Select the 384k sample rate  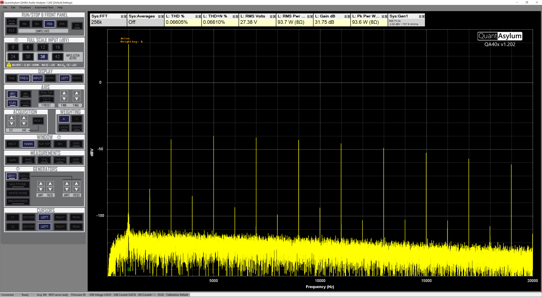tap(62, 24)
